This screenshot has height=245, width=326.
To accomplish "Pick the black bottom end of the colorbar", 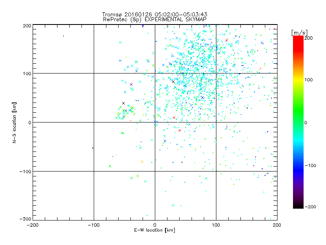I will pos(298,205).
